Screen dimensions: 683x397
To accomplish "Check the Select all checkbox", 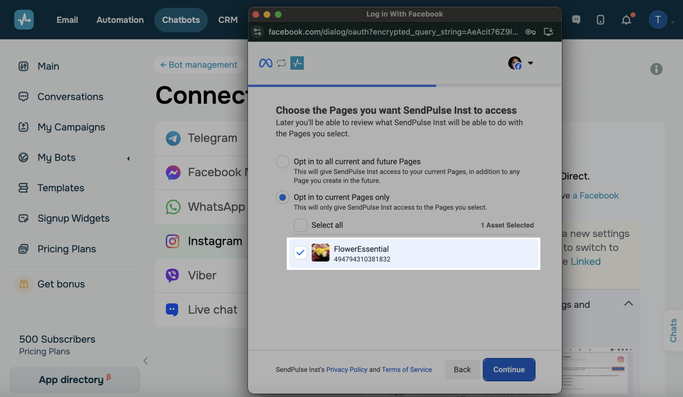I will tap(300, 225).
